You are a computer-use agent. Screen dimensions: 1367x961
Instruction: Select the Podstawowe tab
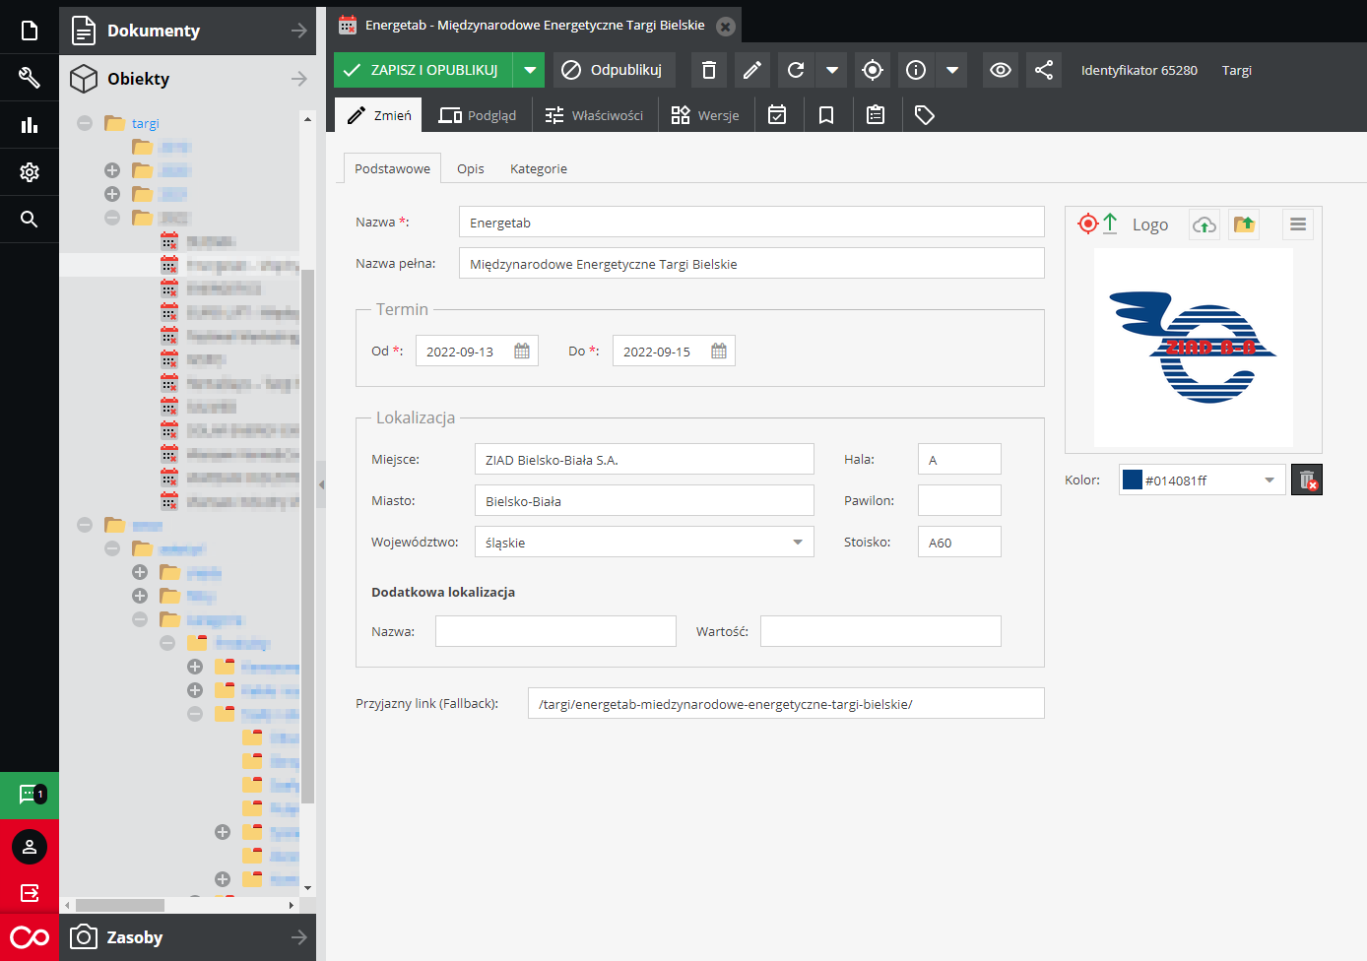coord(392,168)
